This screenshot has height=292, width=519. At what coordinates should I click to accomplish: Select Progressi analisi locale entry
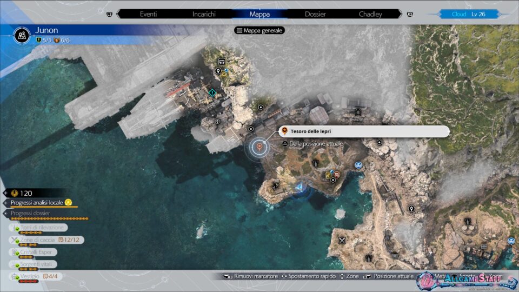37,203
